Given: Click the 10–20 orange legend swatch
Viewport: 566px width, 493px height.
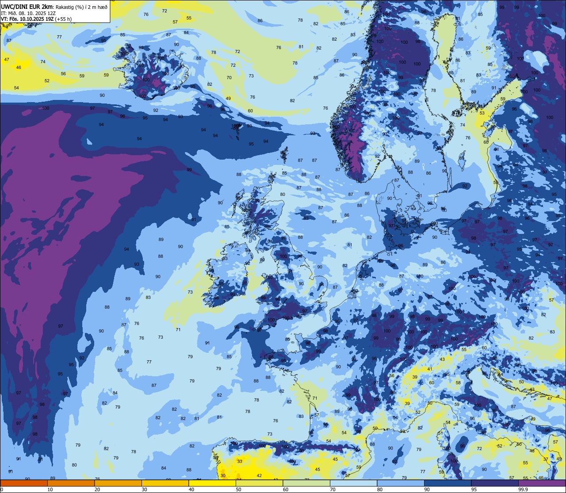Looking at the screenshot, I should (71, 483).
